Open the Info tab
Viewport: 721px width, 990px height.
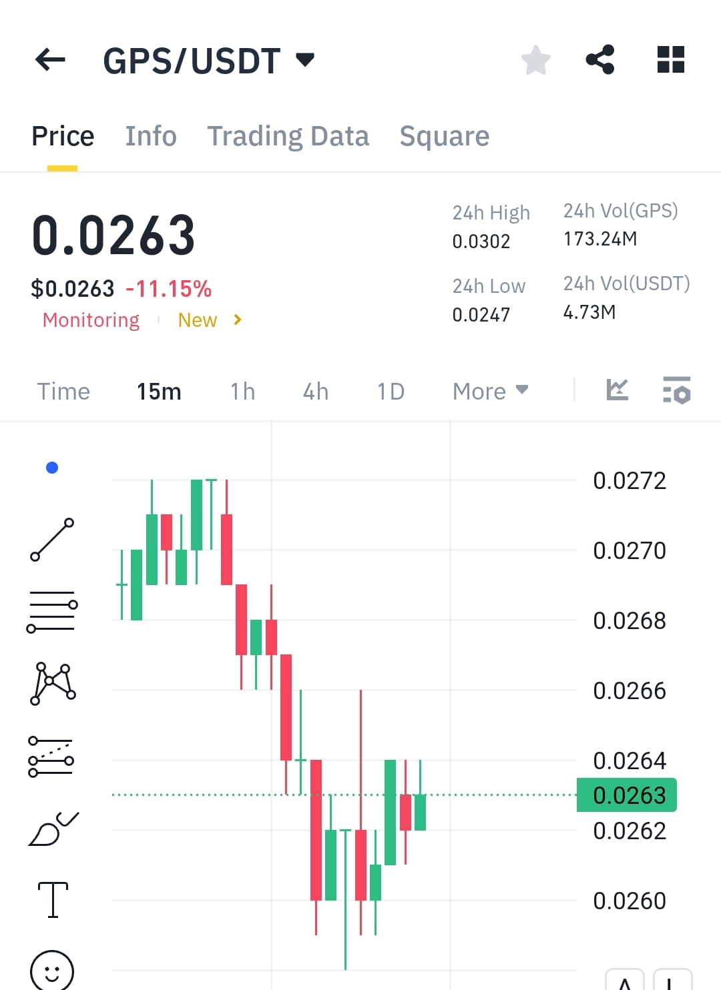[x=151, y=135]
